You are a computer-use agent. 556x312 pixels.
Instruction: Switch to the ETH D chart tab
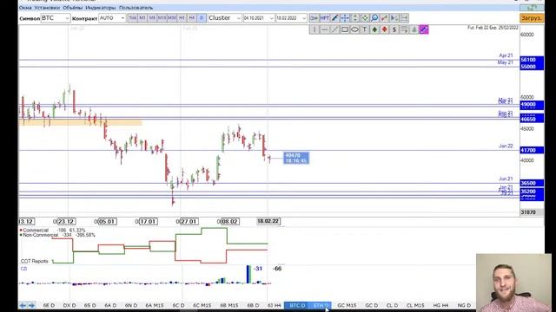(x=321, y=305)
